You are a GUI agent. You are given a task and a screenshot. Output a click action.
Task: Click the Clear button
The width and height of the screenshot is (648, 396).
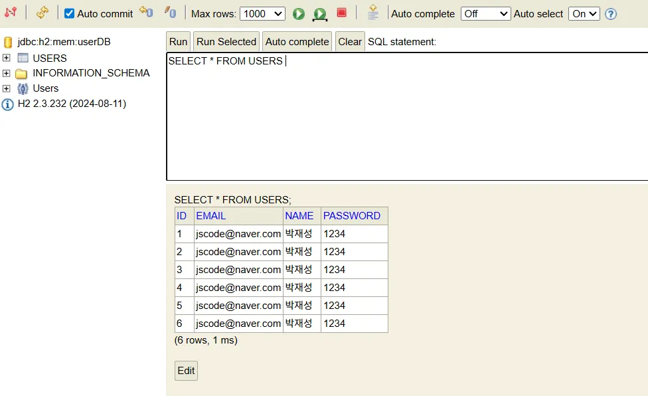tap(350, 42)
